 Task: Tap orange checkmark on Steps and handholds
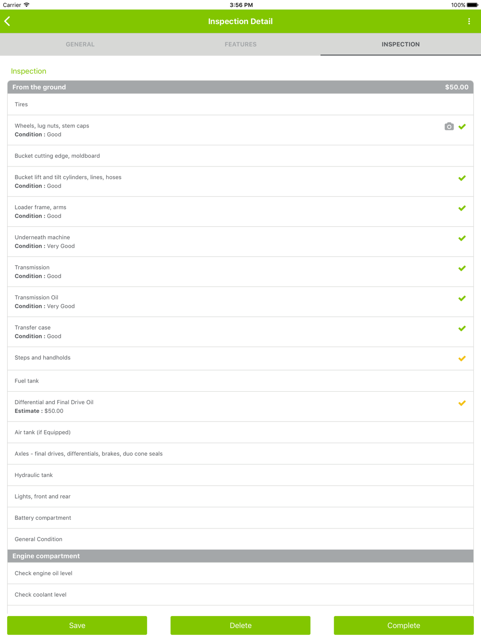(x=462, y=359)
